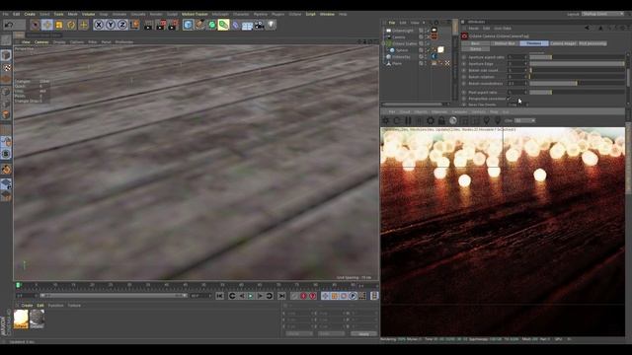632x355 pixels.
Task: Click the Live Viewer clay mode sphere icon
Action: pos(453,120)
